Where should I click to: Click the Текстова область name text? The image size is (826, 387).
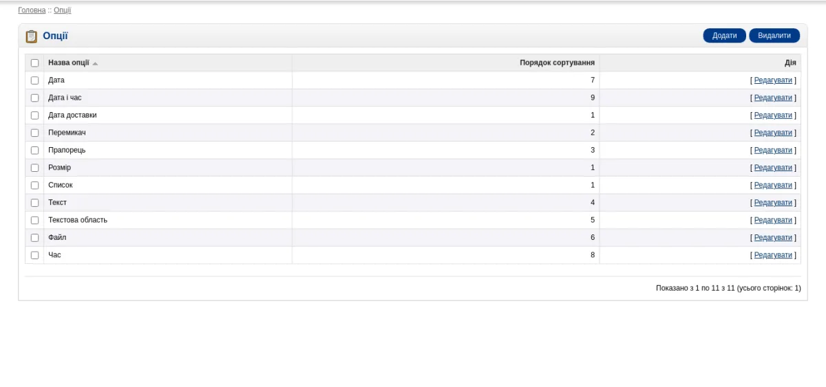click(78, 220)
